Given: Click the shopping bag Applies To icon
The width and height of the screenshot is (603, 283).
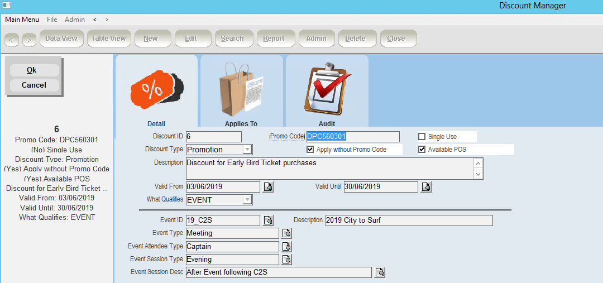Looking at the screenshot, I should point(242,90).
